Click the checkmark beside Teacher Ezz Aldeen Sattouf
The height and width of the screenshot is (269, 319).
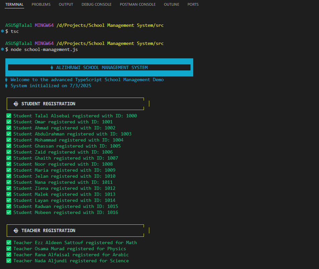(x=8, y=242)
